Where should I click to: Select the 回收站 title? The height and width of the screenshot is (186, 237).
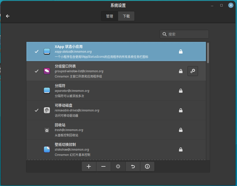tap(60, 125)
